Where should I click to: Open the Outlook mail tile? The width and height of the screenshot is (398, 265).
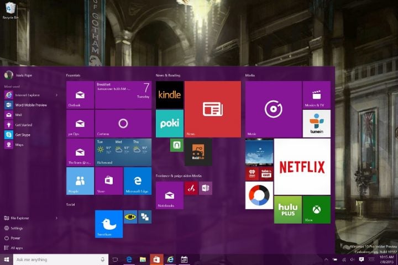pyautogui.click(x=80, y=95)
